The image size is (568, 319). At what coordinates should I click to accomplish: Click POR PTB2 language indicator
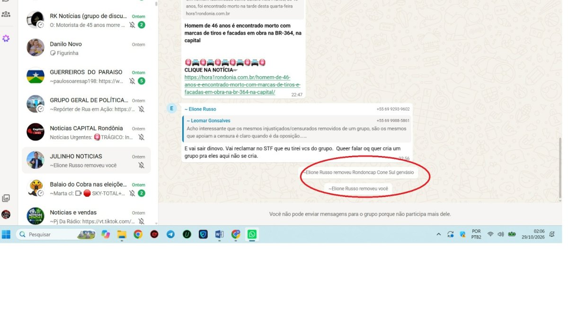click(x=476, y=234)
